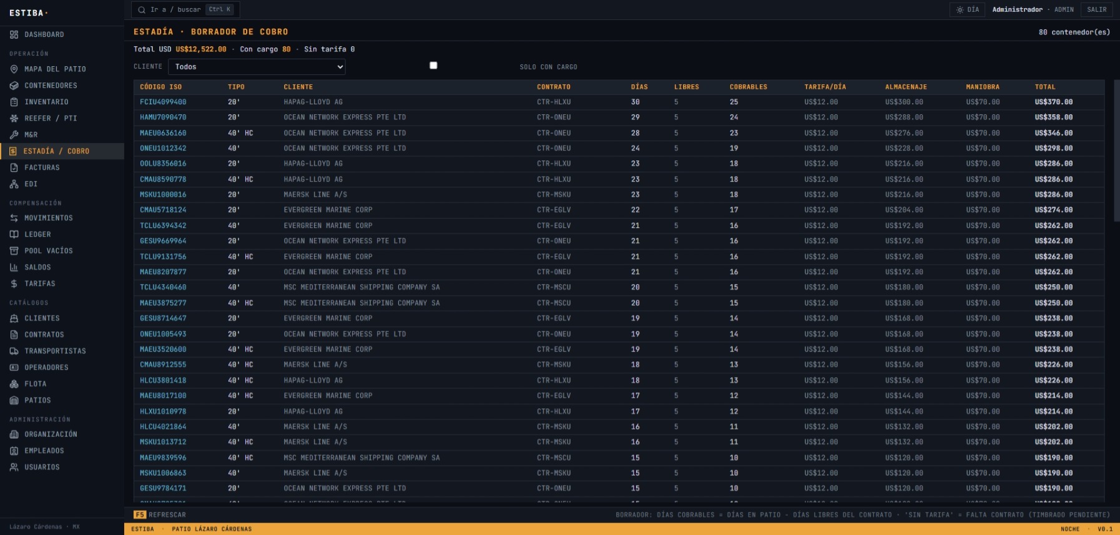The width and height of the screenshot is (1120, 535).
Task: Click the M&R wrench icon
Action: (x=14, y=135)
